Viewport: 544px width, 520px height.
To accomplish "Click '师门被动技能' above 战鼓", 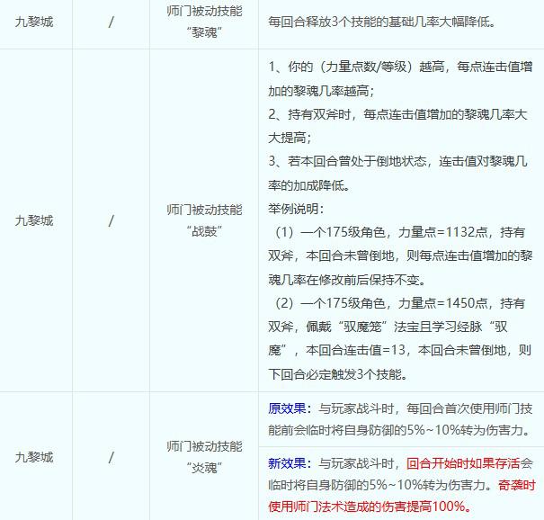I will 204,210.
